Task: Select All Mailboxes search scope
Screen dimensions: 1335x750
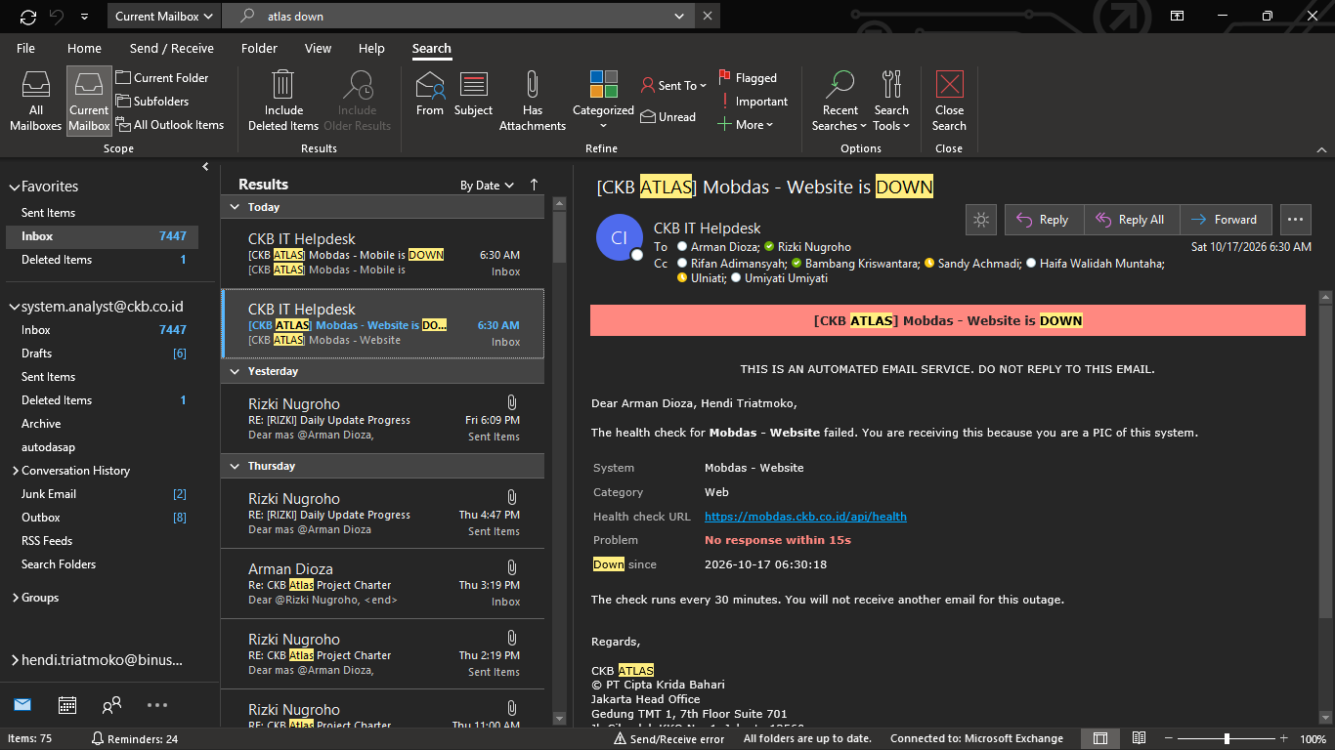Action: click(35, 101)
